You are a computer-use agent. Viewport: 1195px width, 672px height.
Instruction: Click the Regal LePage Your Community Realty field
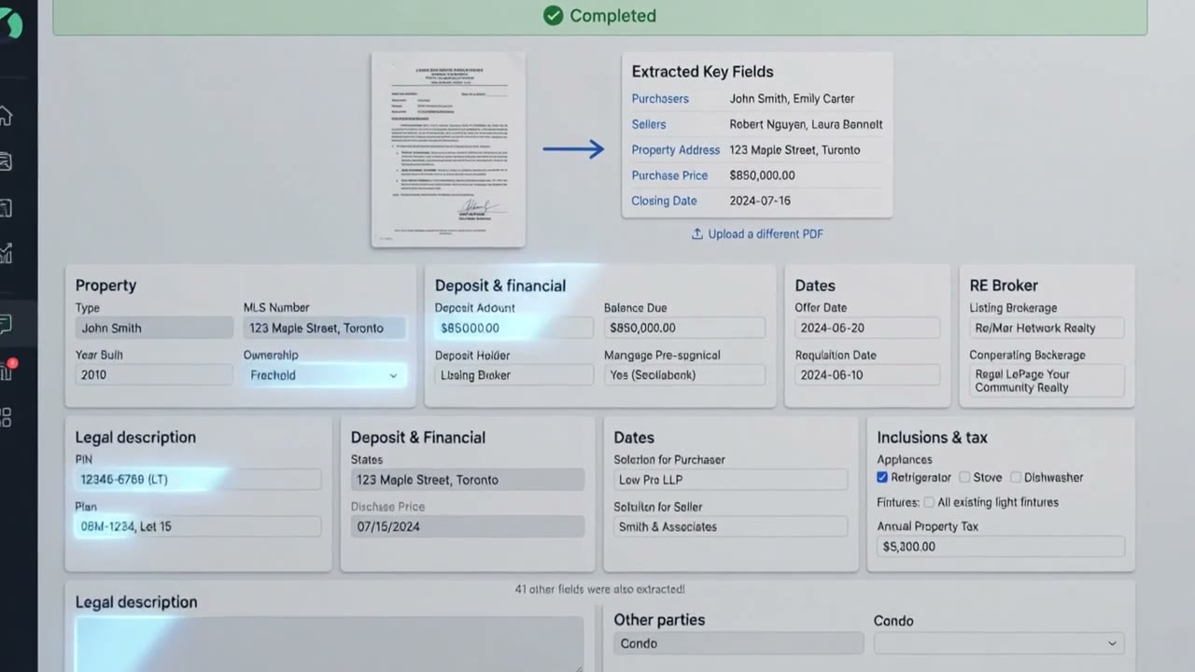1047,381
